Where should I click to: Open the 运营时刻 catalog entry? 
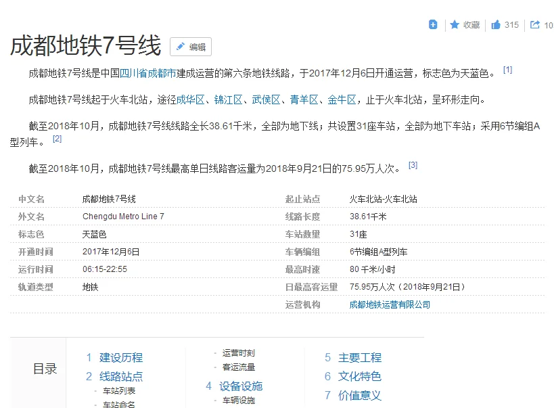click(x=239, y=353)
